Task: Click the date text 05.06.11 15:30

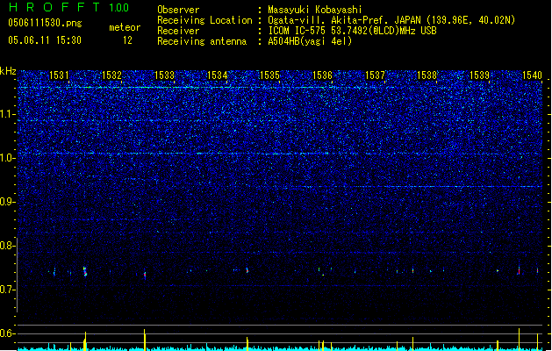Action: point(45,40)
